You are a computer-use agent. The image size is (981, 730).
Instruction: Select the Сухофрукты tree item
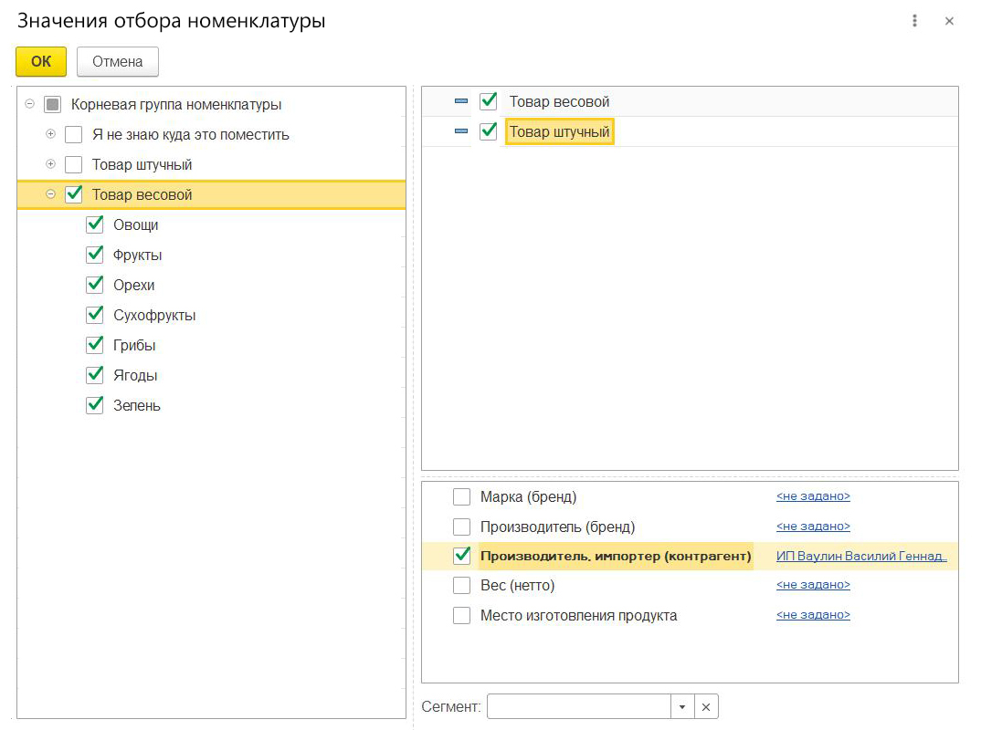tap(153, 316)
